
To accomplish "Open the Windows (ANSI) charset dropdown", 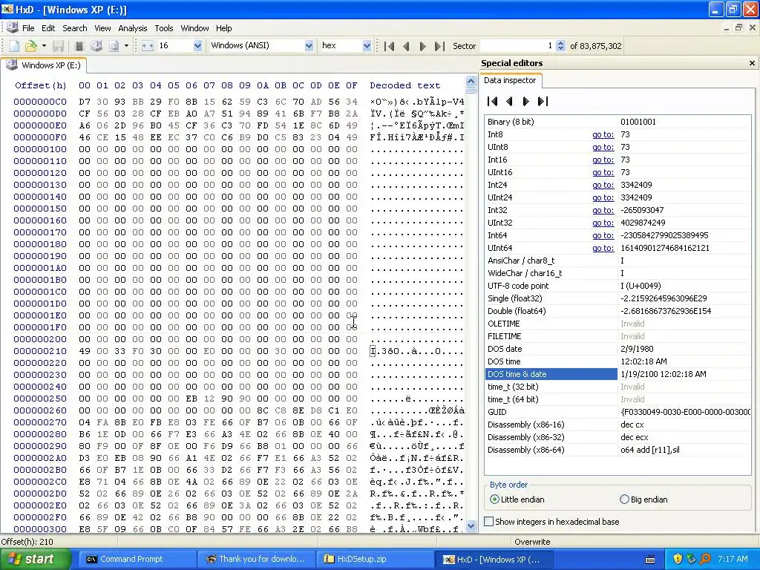I will pyautogui.click(x=309, y=45).
